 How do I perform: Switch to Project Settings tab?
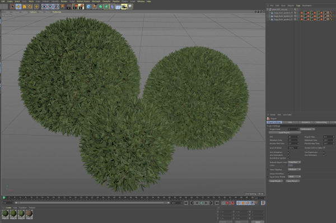pyautogui.click(x=274, y=122)
